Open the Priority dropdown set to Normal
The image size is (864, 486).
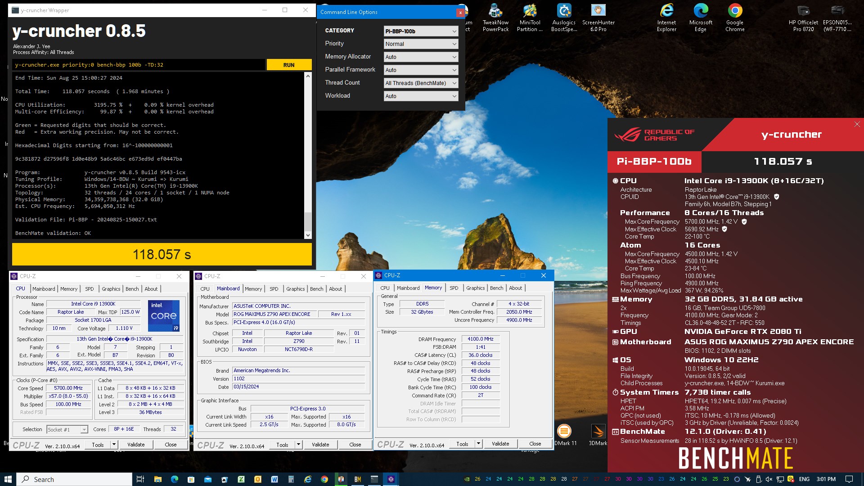(x=421, y=44)
